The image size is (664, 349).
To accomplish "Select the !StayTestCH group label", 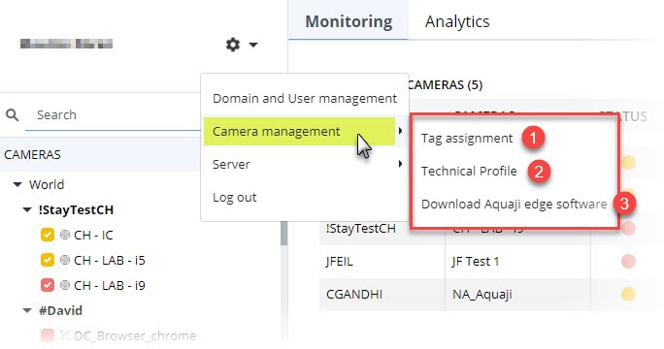I will [x=77, y=209].
